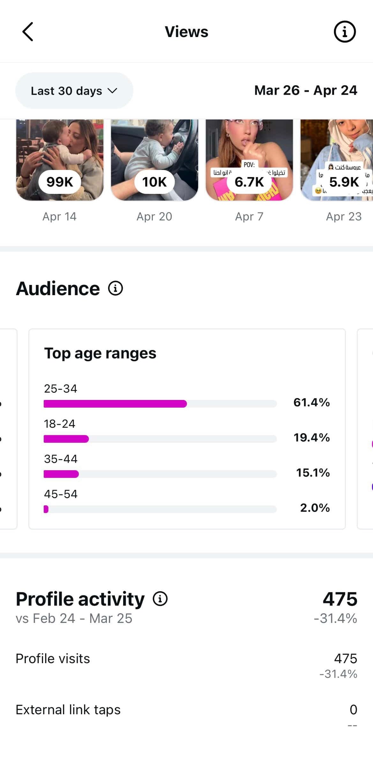Open the Last 30 days date range dropdown
Viewport: 373px width, 774px height.
pos(74,91)
